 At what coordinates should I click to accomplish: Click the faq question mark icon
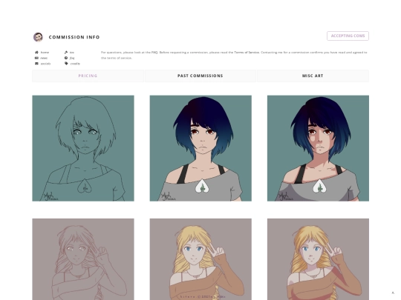[66, 58]
